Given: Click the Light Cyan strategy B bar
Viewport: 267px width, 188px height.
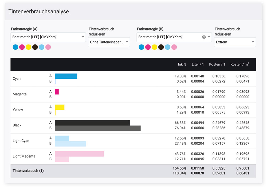Looking at the screenshot, I should [x=70, y=144].
